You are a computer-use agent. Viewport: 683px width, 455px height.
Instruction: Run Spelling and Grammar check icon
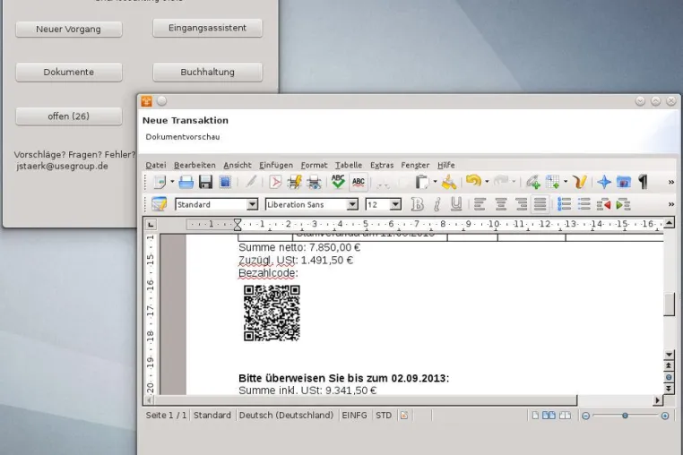[338, 182]
